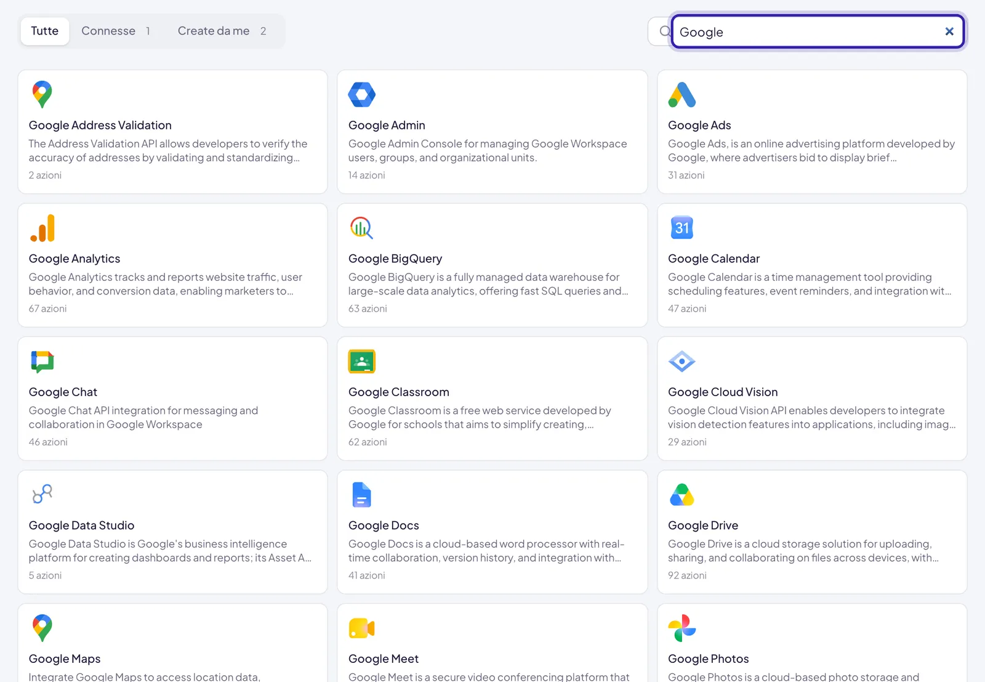This screenshot has height=682, width=985.
Task: Click the Google Chat bubble icon
Action: 42,362
